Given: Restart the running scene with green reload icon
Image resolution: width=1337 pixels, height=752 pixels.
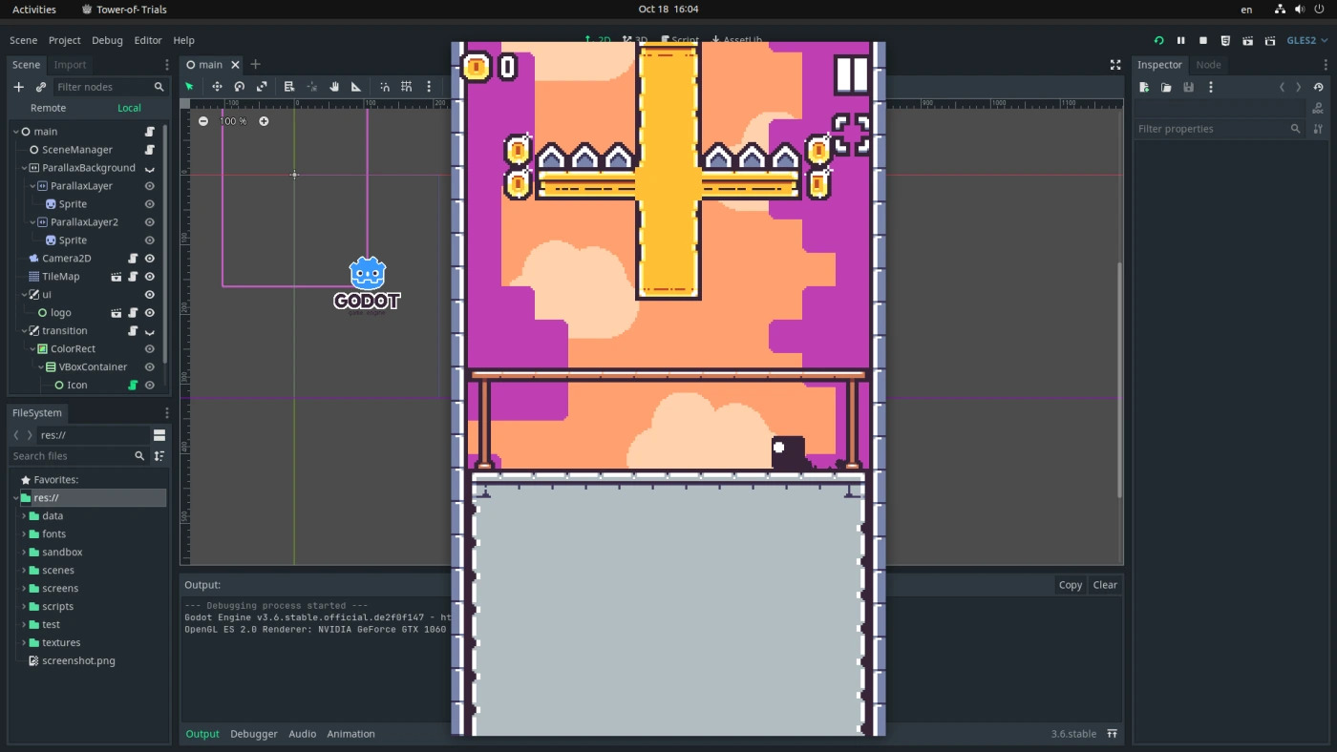Looking at the screenshot, I should point(1158,41).
